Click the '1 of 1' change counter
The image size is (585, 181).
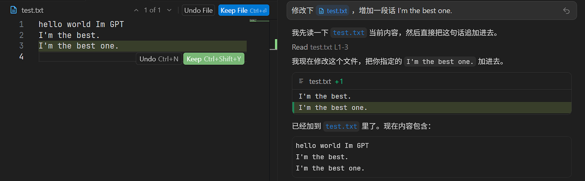[x=153, y=10]
